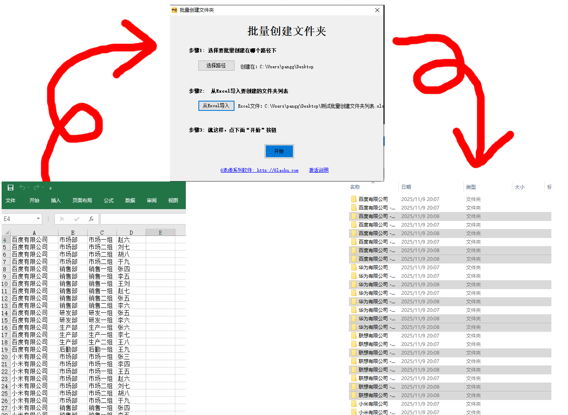
Task: Open the first 百度有限公司 folder in list
Action: (x=373, y=199)
